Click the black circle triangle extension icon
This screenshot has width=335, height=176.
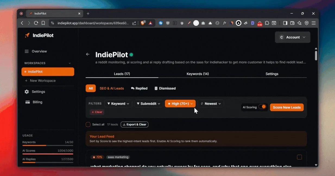point(238,23)
